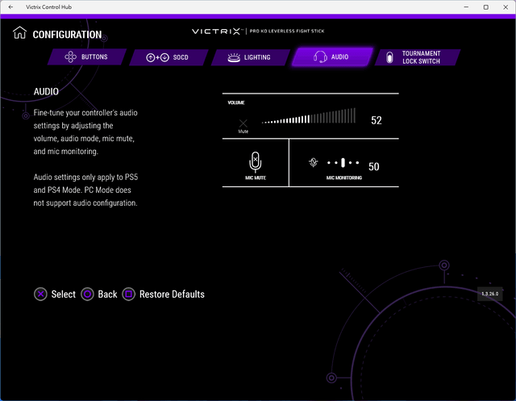Click volume value 52

coord(377,120)
